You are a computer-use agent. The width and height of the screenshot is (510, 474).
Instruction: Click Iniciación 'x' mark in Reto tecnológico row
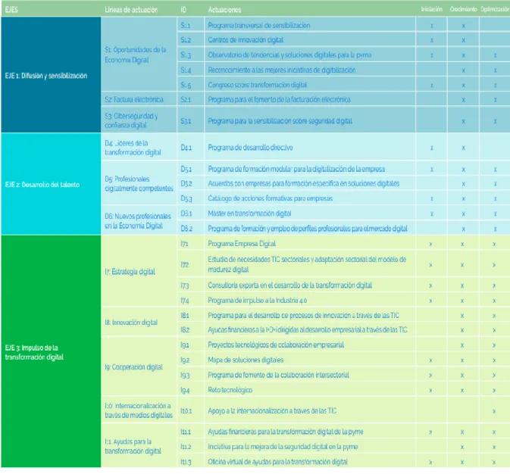coord(430,390)
